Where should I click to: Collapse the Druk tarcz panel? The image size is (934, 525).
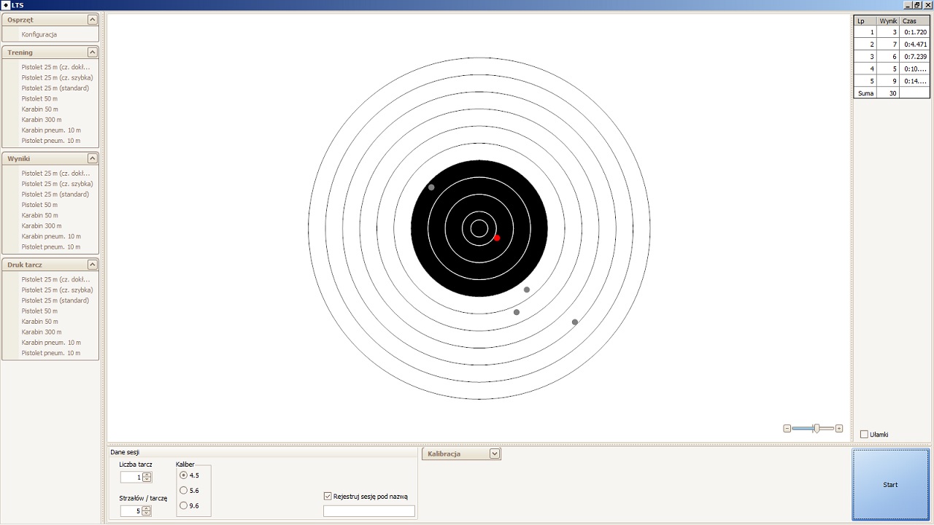point(92,265)
